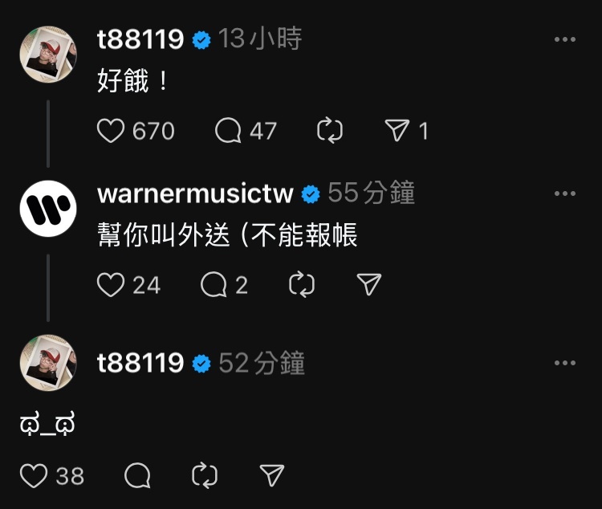The image size is (602, 509).
Task: Repost the bottom ಥ_ಥ reply
Action: coord(205,475)
